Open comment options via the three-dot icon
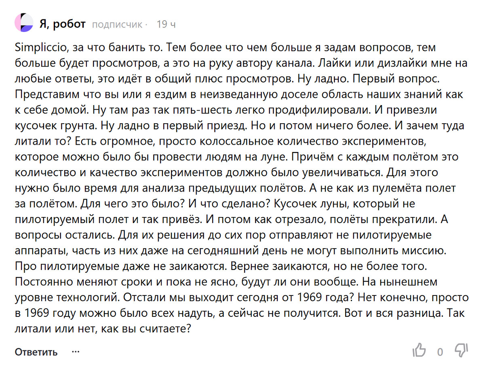The width and height of the screenshot is (485, 369). click(76, 352)
